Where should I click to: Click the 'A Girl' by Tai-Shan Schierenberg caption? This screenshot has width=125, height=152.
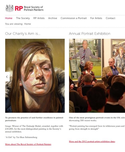click(21, 137)
